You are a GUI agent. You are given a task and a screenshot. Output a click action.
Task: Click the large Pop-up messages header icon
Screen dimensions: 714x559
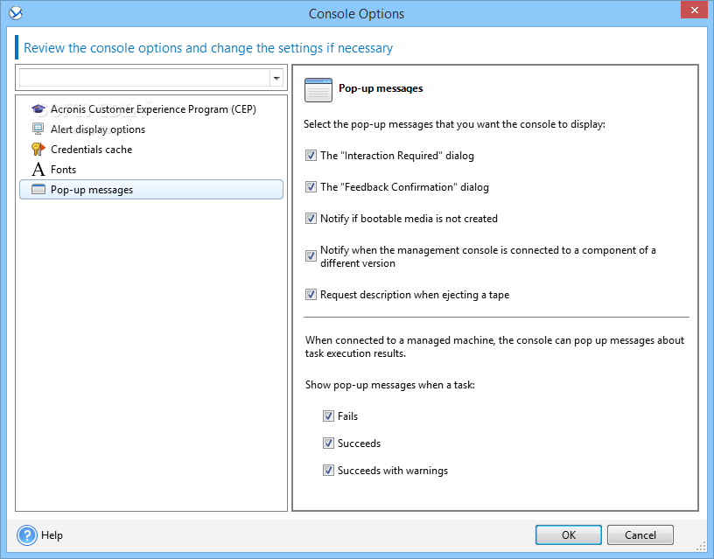(x=318, y=90)
